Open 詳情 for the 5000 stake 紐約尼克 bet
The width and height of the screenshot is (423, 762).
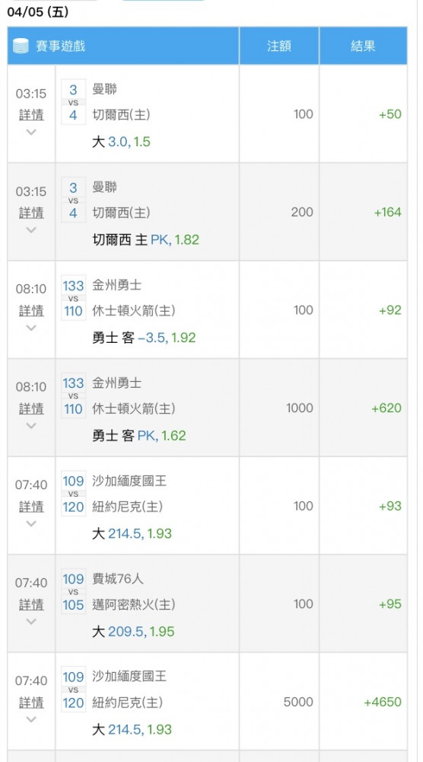tap(31, 703)
